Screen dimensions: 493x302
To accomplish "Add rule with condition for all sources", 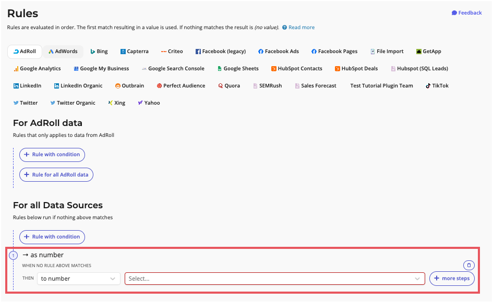I will pyautogui.click(x=52, y=237).
